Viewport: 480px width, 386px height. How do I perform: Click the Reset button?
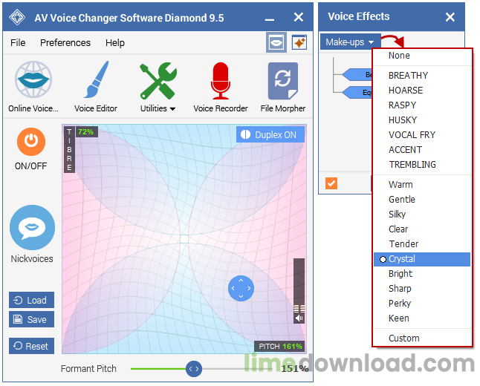coord(31,346)
